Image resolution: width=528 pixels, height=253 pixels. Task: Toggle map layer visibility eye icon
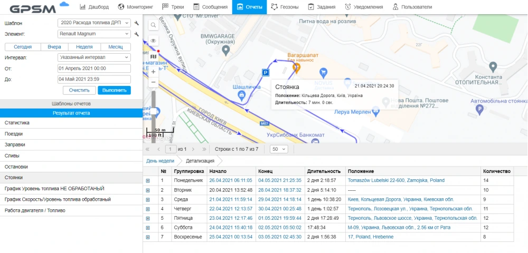153,40
